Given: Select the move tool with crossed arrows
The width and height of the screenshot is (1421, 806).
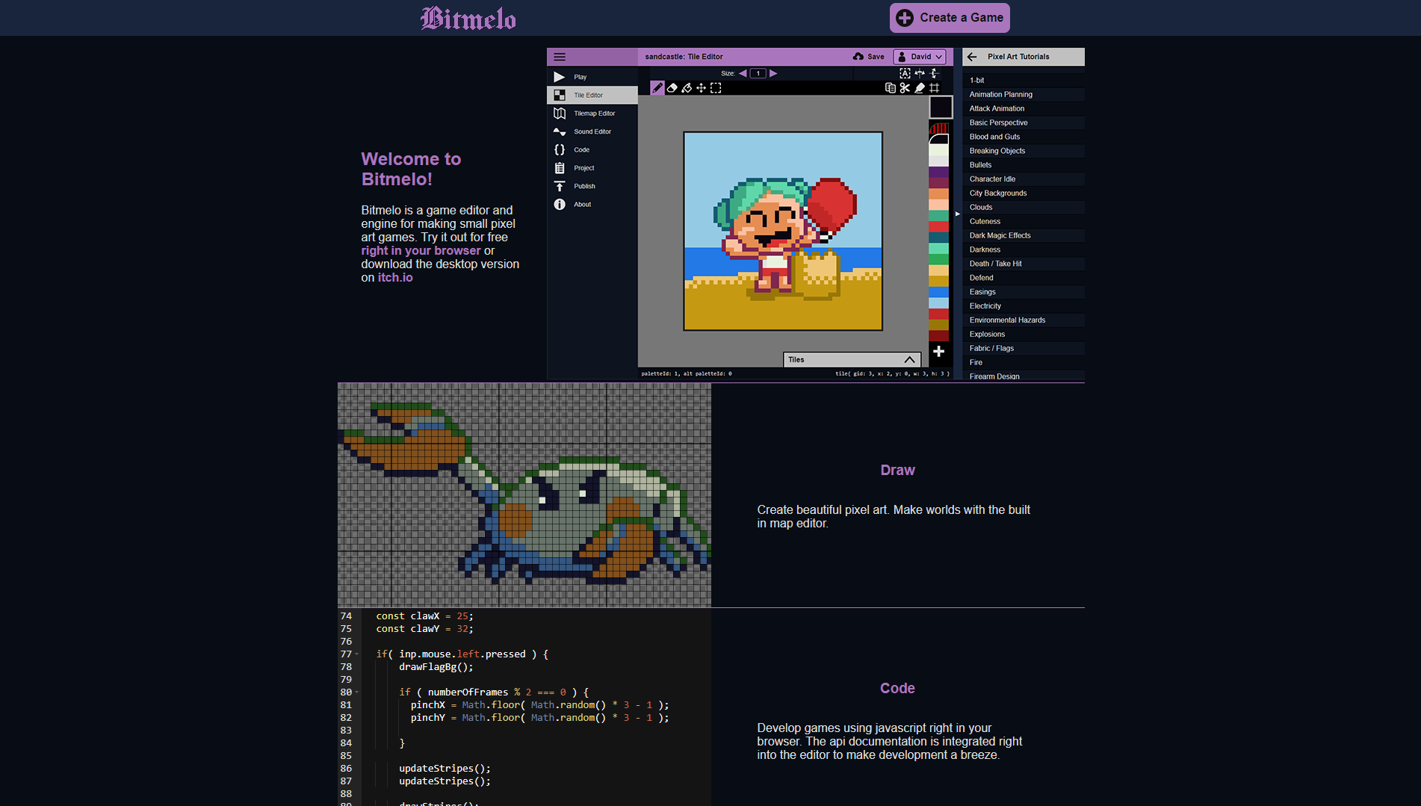Looking at the screenshot, I should pos(701,88).
